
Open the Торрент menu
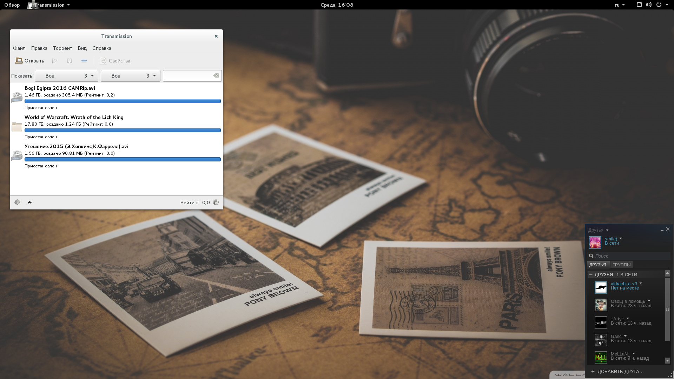(x=62, y=48)
